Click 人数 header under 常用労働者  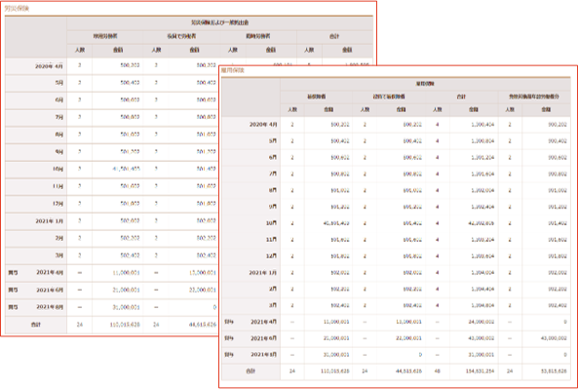[x=80, y=50]
